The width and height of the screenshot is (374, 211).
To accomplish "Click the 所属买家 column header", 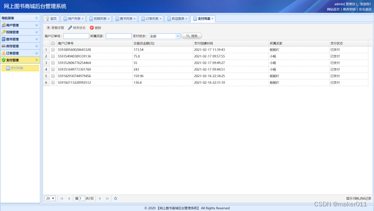I will [299, 43].
